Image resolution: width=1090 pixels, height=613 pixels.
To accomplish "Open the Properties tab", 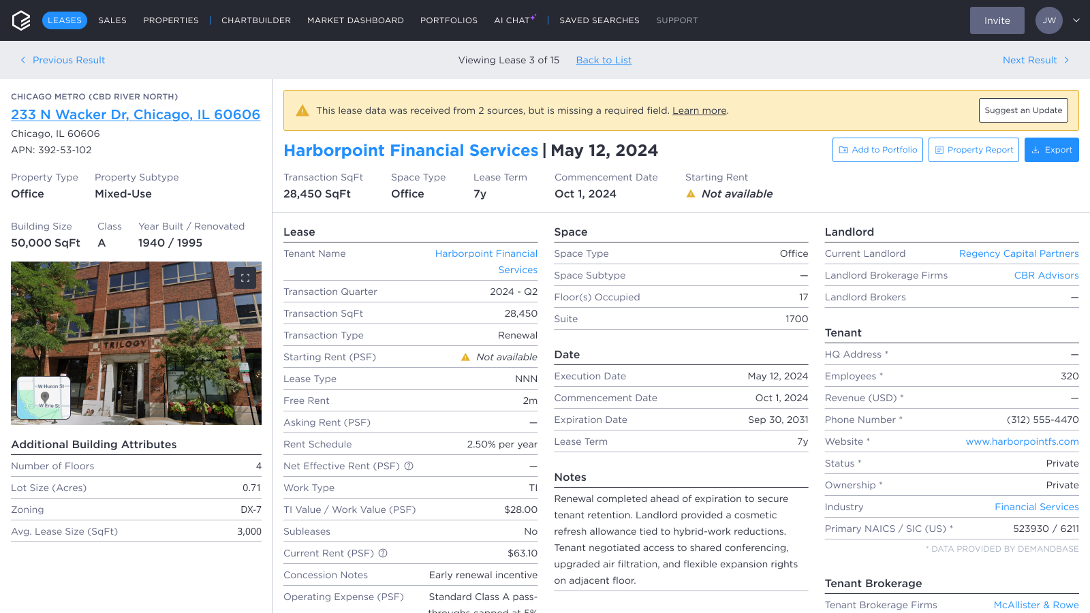I will (x=171, y=20).
